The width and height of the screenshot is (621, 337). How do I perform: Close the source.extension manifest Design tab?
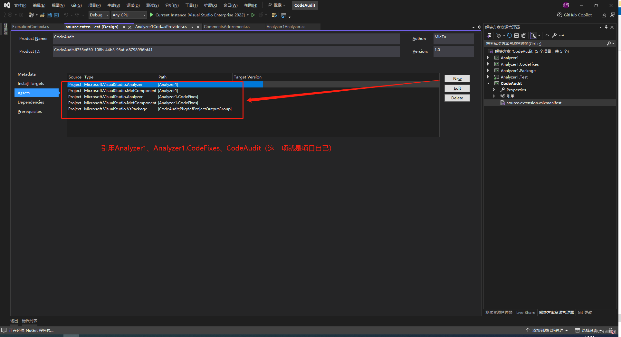point(130,27)
